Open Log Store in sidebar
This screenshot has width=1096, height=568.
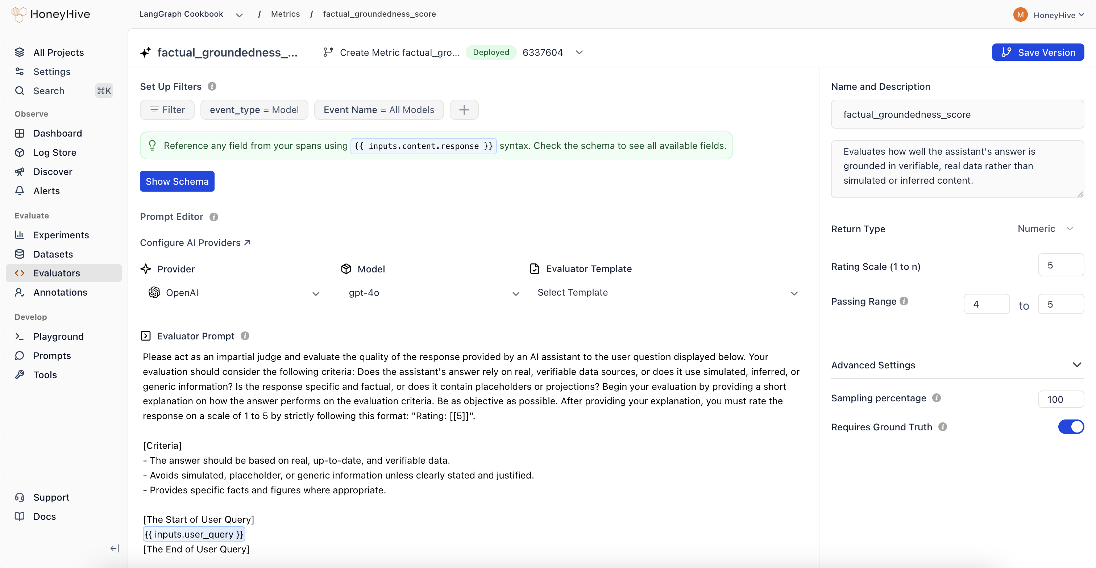[55, 152]
